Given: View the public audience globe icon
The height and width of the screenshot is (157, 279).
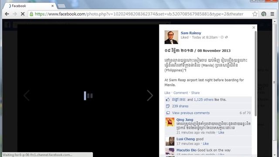Looking at the screenshot, I should click(x=226, y=37).
